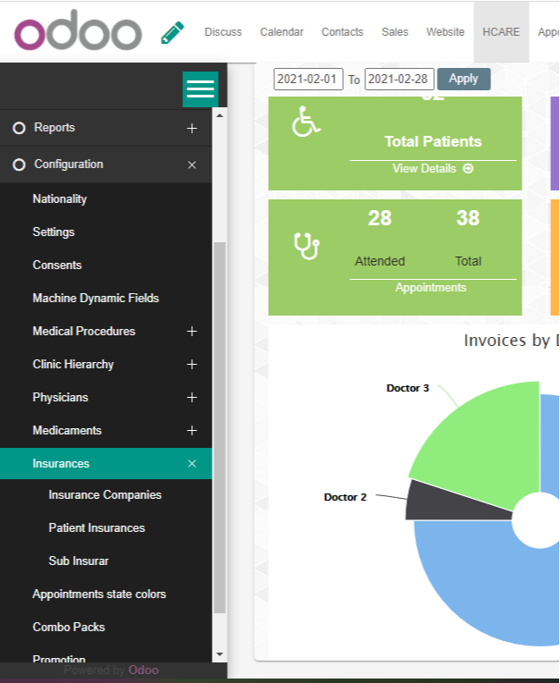Click the sidebar scrollbar down arrow
This screenshot has width=560, height=683.
(221, 655)
